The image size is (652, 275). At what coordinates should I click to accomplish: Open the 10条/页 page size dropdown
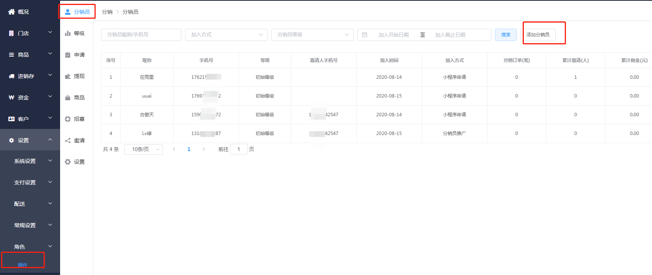point(143,149)
